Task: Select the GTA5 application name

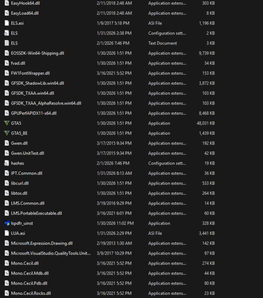Action: 16,123
